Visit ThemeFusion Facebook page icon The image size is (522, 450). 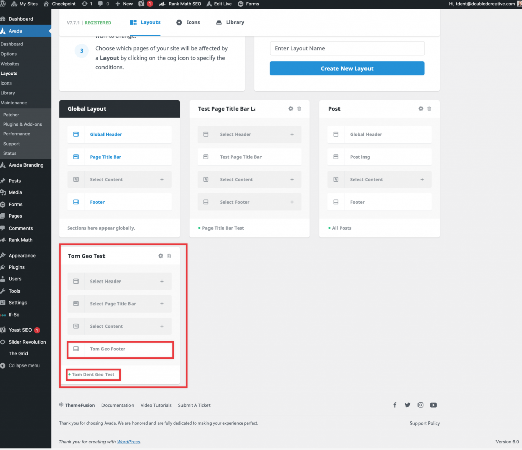(x=395, y=405)
